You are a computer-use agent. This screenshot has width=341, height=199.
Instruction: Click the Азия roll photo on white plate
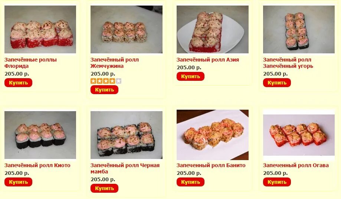213,29
